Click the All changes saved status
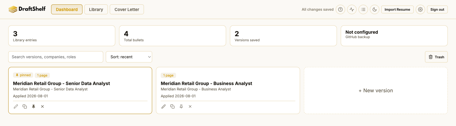The width and height of the screenshot is (456, 126). [x=318, y=9]
